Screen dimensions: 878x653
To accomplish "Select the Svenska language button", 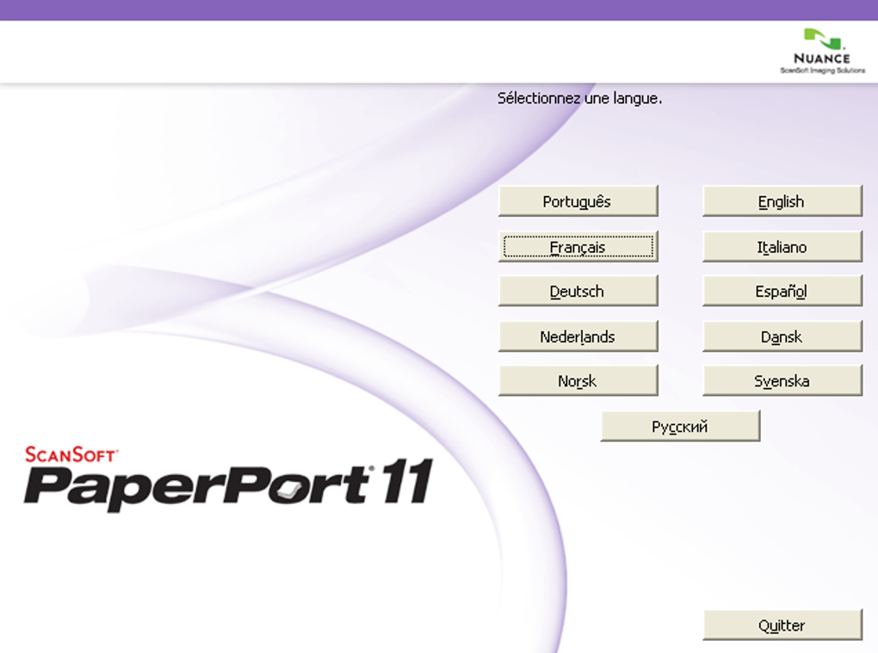I will [782, 380].
